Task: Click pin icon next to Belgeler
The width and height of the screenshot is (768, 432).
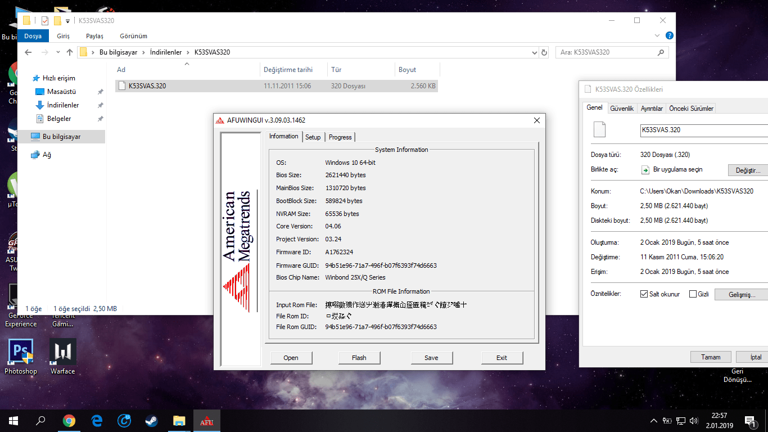Action: [100, 119]
